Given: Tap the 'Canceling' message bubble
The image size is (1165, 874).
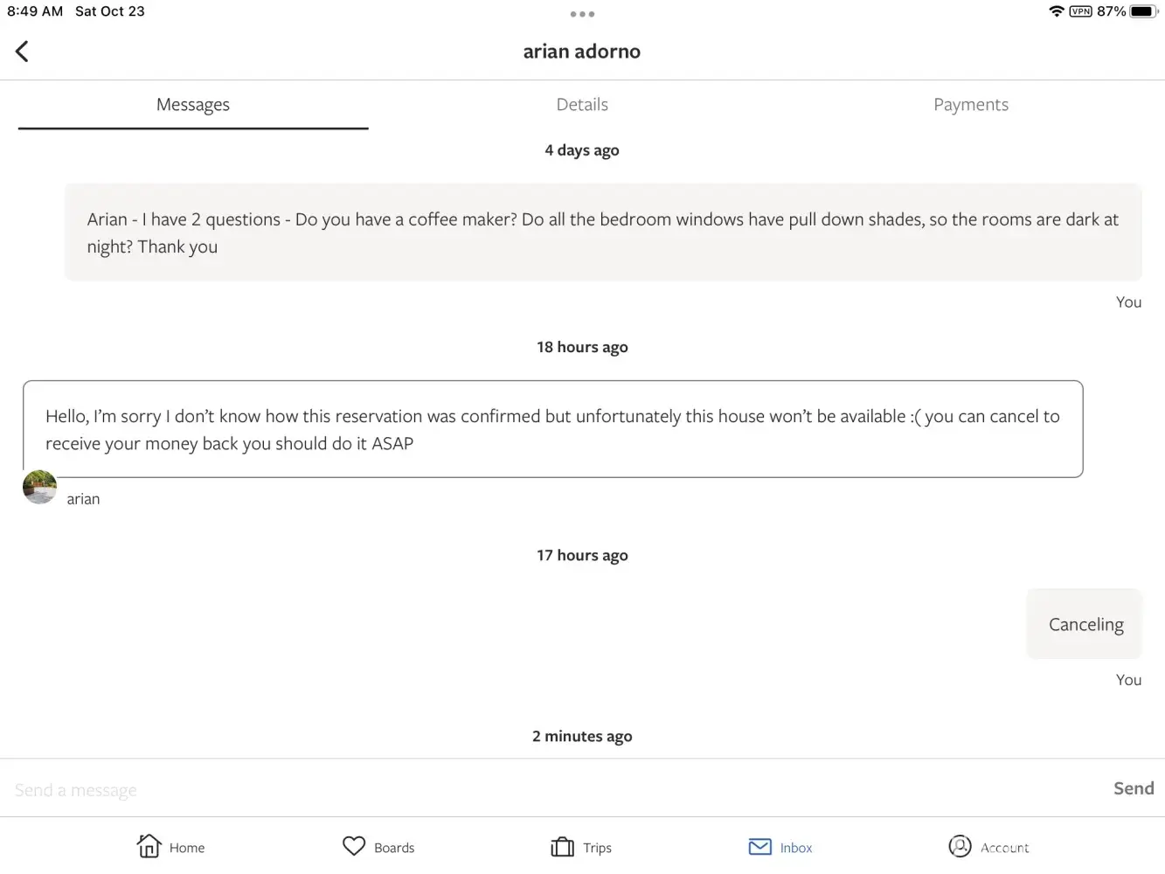Looking at the screenshot, I should 1085,624.
